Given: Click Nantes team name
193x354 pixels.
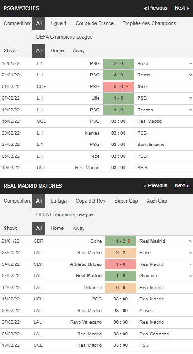Looking at the screenshot, I should [x=92, y=133].
